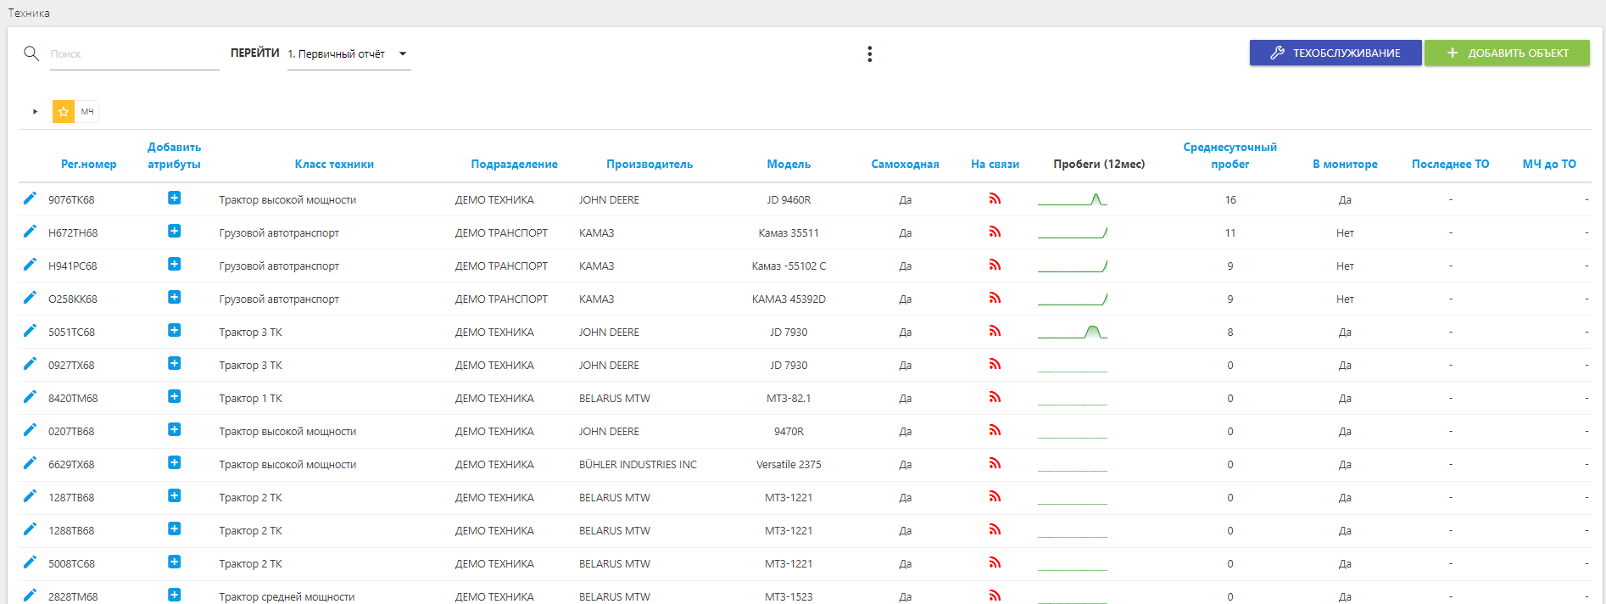Click the Добавить атрибуты column header
Viewport: 1606px width, 604px height.
(x=174, y=155)
